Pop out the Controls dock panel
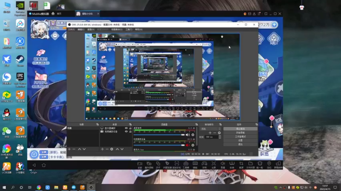The height and width of the screenshot is (191, 341). 257,124
